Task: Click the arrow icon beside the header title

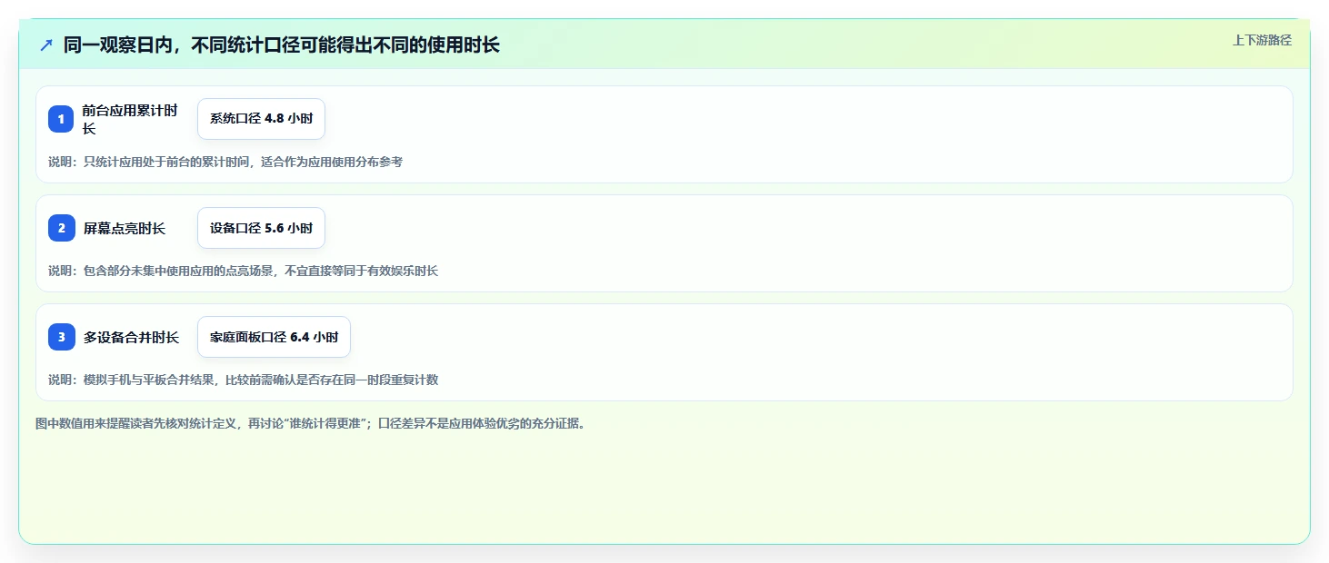Action: pos(46,44)
